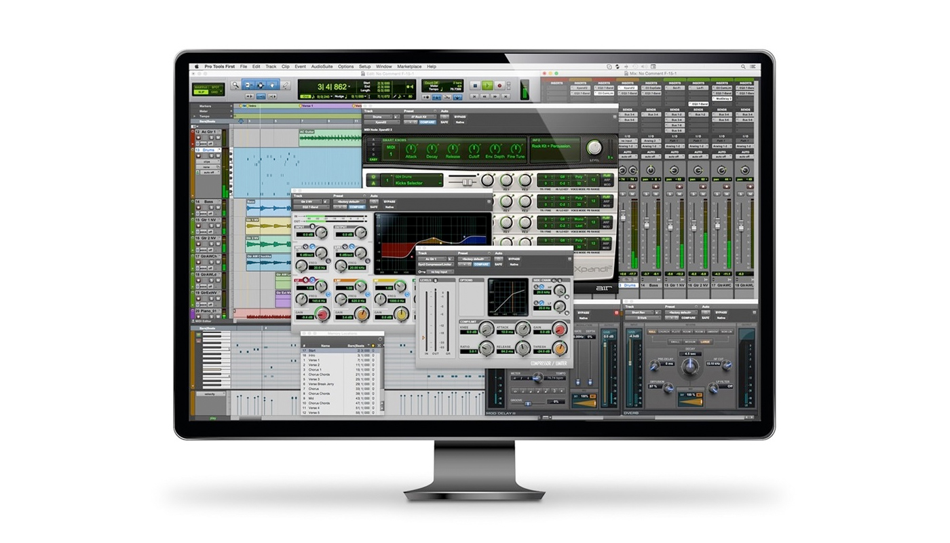Image resolution: width=950 pixels, height=543 pixels.
Task: Select the Zoomer magnifier tool
Action: (235, 86)
